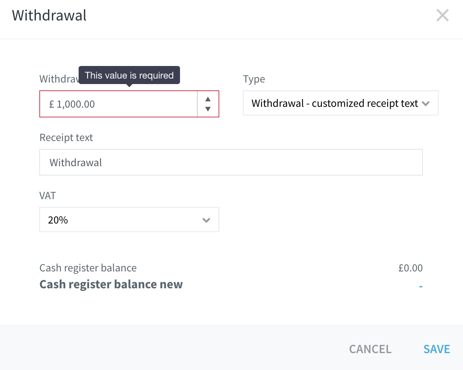Click the 'This value is required' tooltip

pos(129,75)
